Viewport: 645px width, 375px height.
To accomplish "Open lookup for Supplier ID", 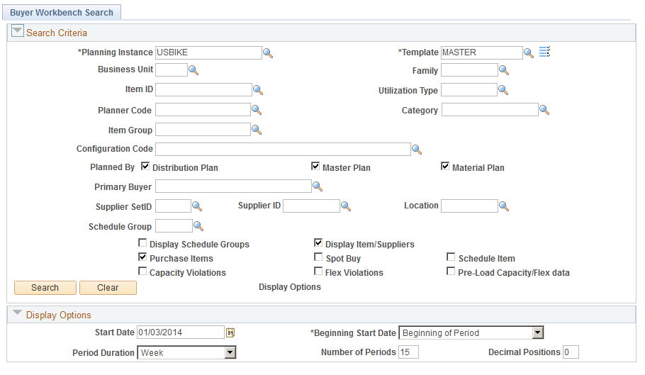I will point(346,206).
